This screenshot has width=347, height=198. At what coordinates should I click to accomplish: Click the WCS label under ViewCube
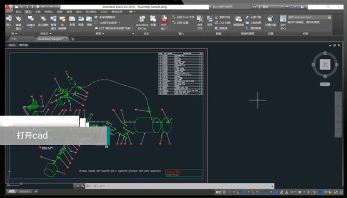325,84
